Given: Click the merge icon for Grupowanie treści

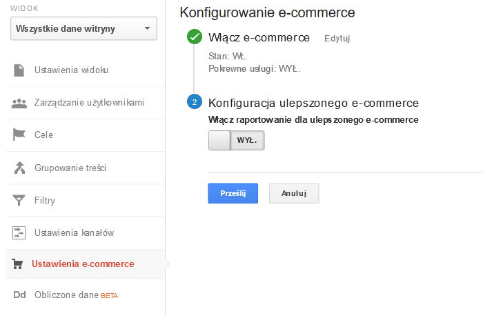Looking at the screenshot, I should pos(19,168).
